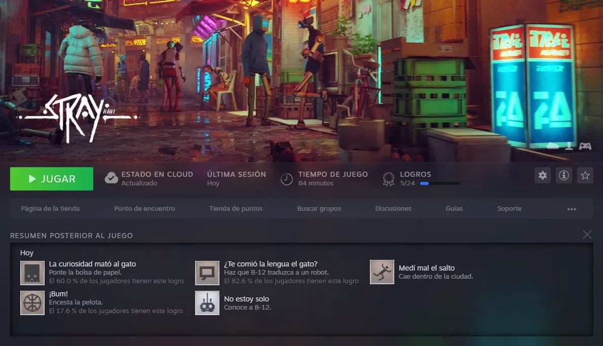
Task: Click the '5/24' achievements count
Action: tap(407, 183)
